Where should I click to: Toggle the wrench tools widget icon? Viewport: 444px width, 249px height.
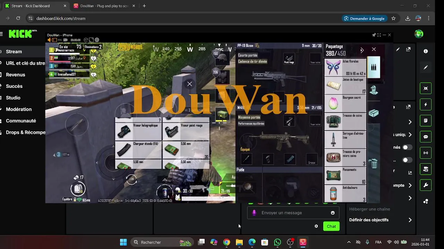tap(426, 185)
